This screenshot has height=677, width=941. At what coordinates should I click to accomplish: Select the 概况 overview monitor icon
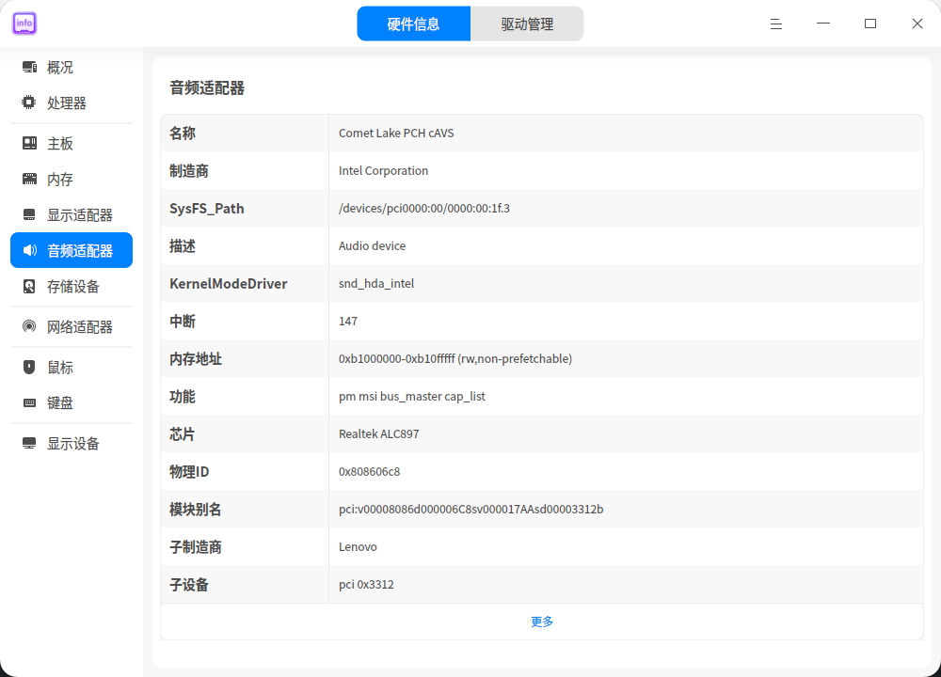[29, 67]
